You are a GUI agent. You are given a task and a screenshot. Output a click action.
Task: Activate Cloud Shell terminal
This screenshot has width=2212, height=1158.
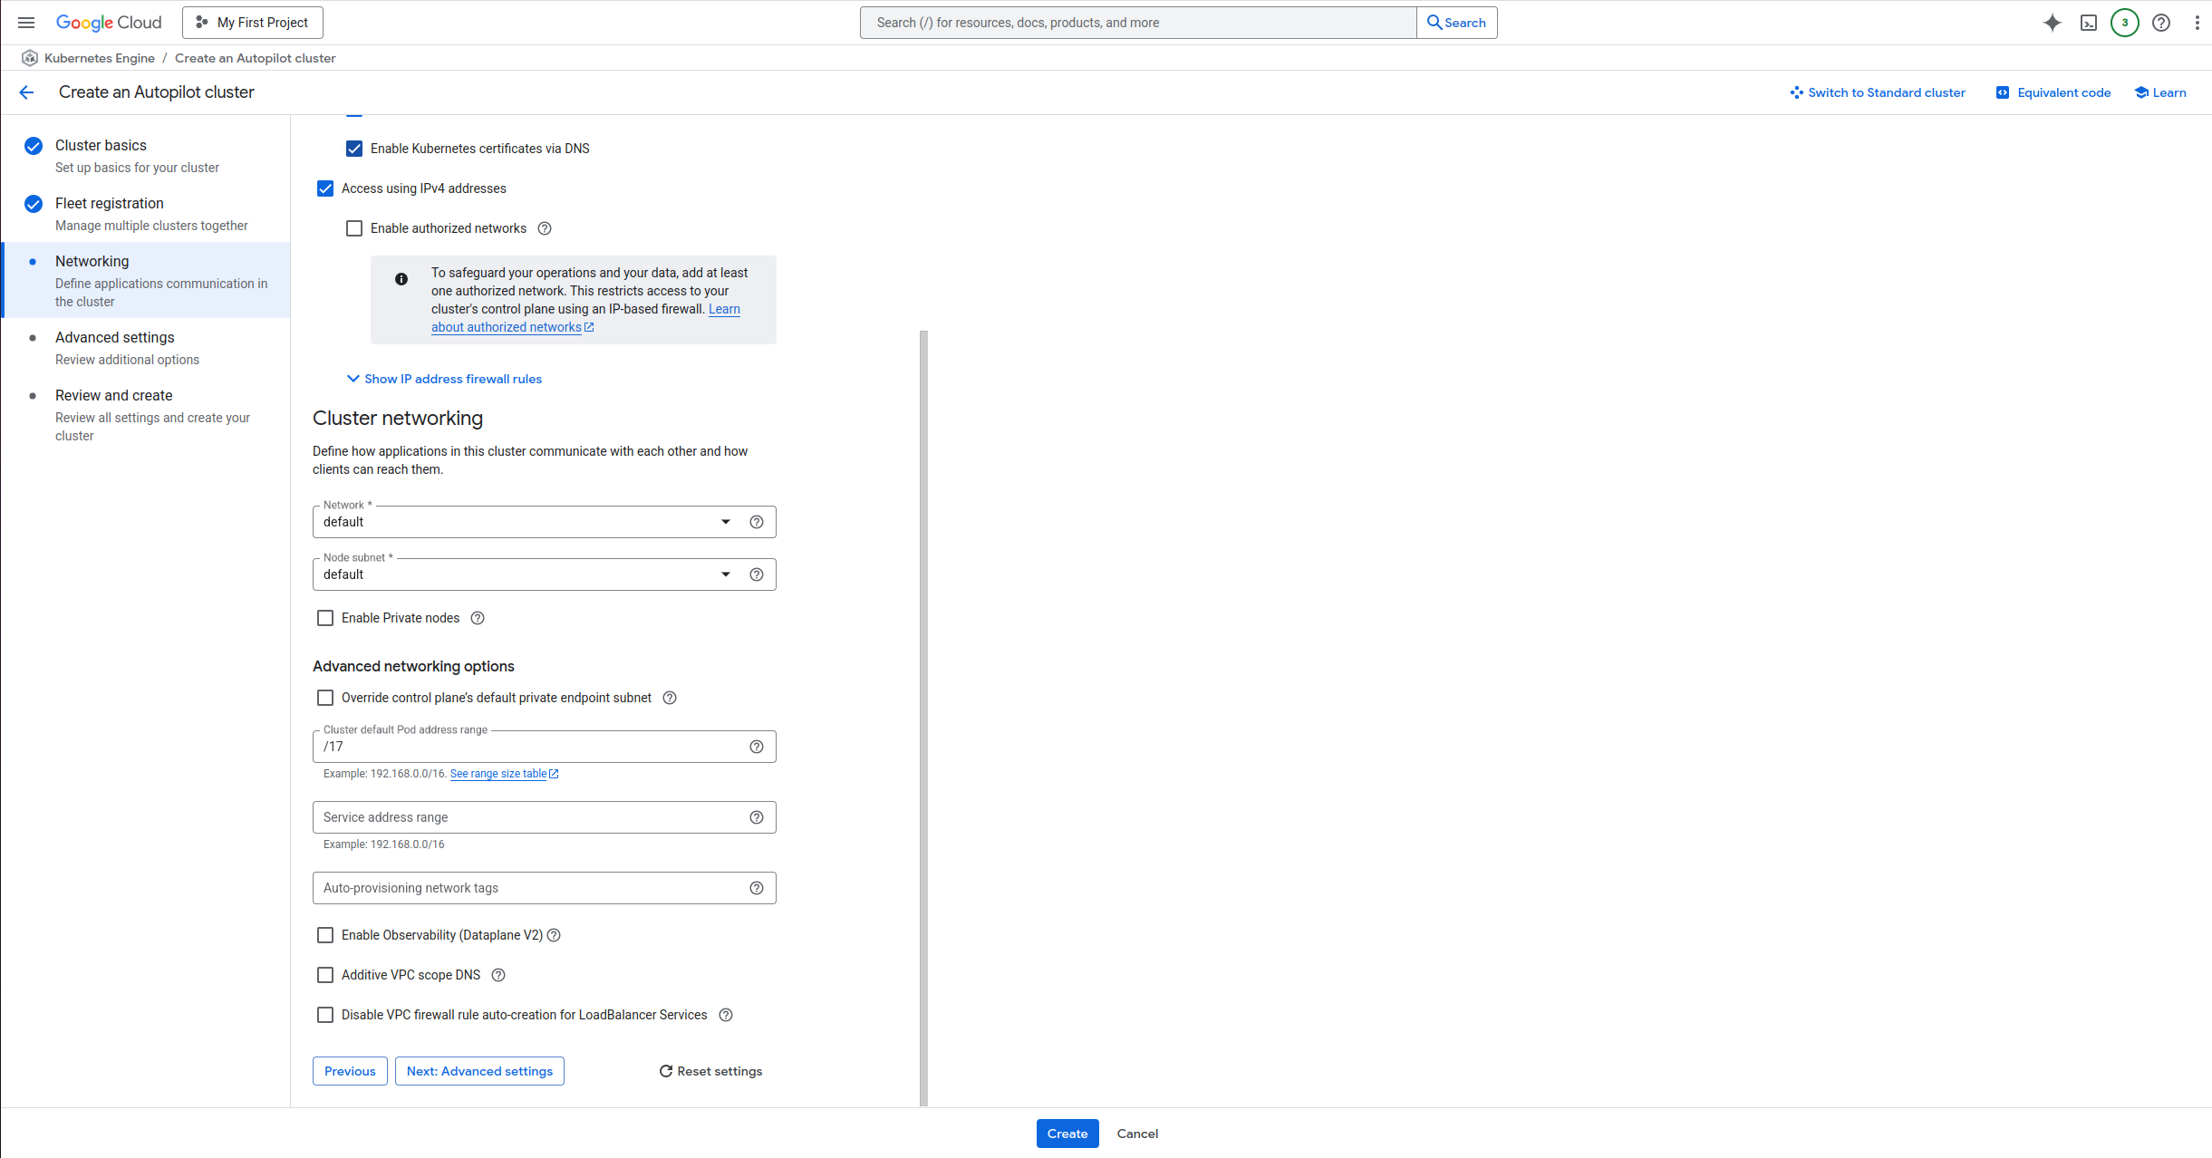2088,22
